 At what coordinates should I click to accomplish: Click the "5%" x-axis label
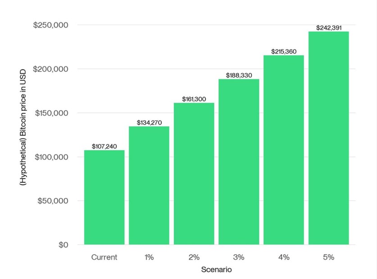tap(328, 257)
